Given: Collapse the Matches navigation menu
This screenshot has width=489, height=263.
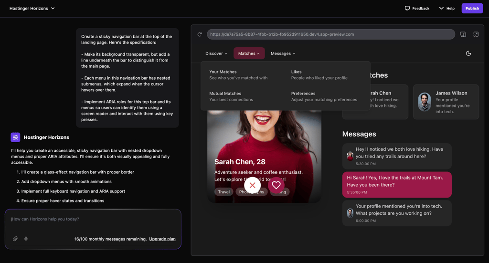Looking at the screenshot, I should click(249, 53).
